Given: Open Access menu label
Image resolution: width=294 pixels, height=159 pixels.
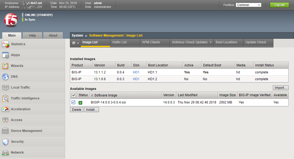Looking at the screenshot, I should point(17,120).
